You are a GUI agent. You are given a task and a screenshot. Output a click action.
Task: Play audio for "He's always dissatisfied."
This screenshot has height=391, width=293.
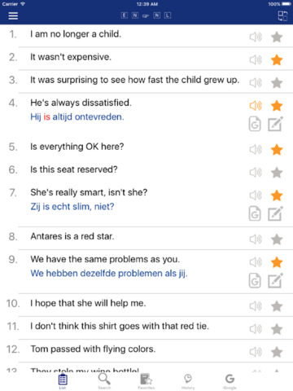click(256, 106)
